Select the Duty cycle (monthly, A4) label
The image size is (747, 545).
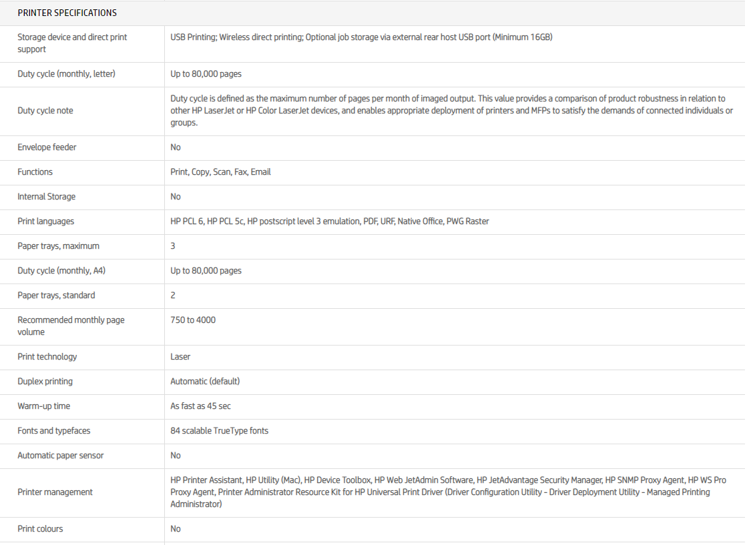[63, 271]
